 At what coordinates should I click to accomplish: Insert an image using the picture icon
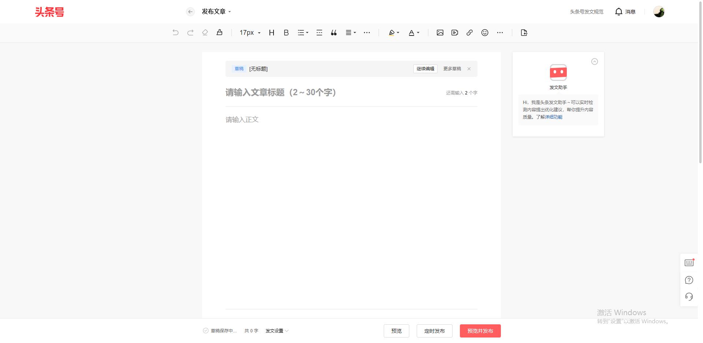pos(440,33)
